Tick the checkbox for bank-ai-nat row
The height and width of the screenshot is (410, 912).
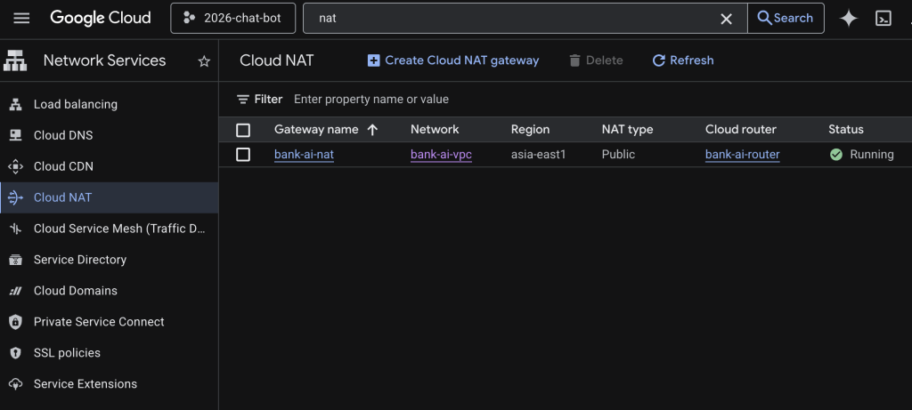[243, 155]
